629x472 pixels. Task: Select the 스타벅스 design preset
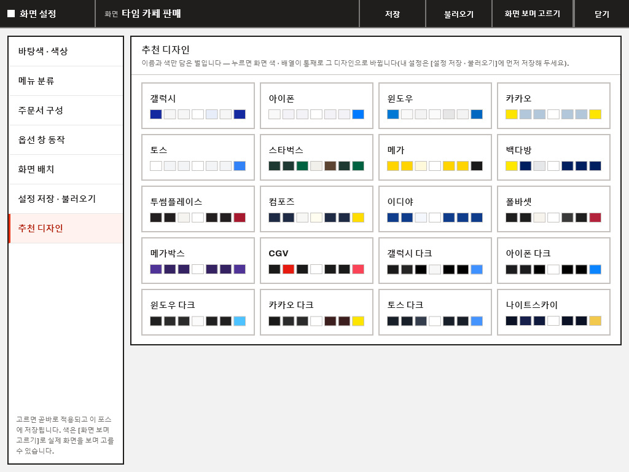[316, 157]
